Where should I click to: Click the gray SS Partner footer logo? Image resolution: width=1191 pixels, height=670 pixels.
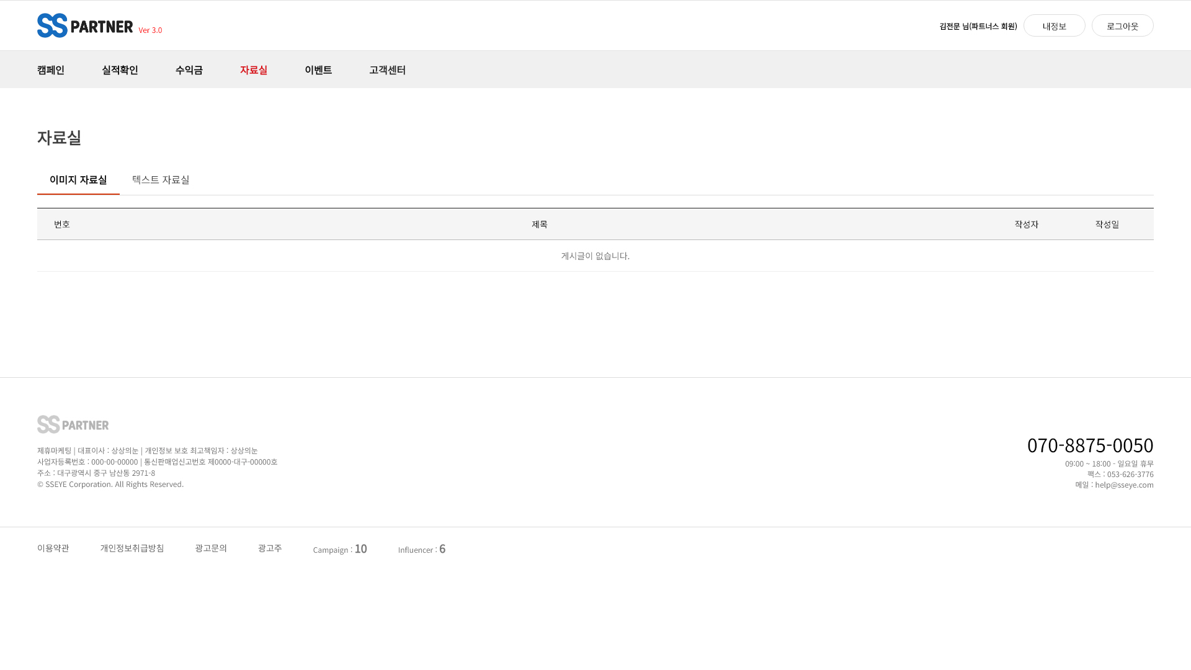tap(73, 424)
